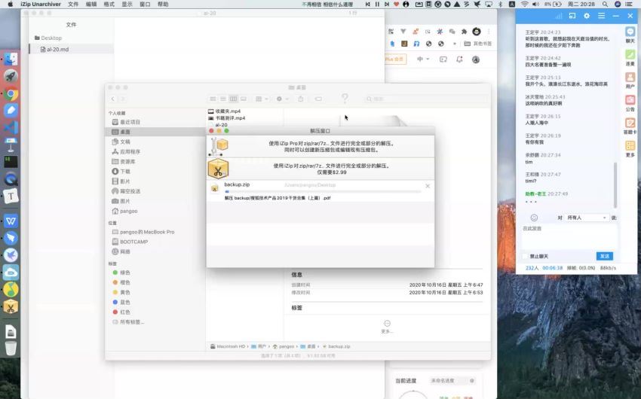The width and height of the screenshot is (641, 399).
Task: Click the iZip scissors box promotion icon
Action: (218, 169)
